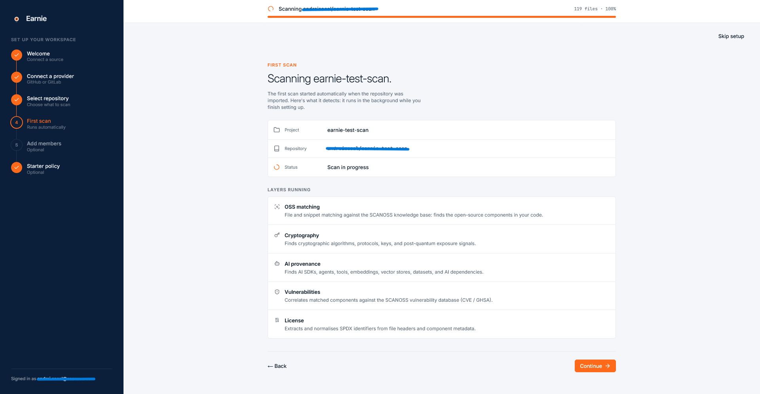Click the scanning spinner in top bar
Viewport: 760px width, 394px height.
[271, 9]
